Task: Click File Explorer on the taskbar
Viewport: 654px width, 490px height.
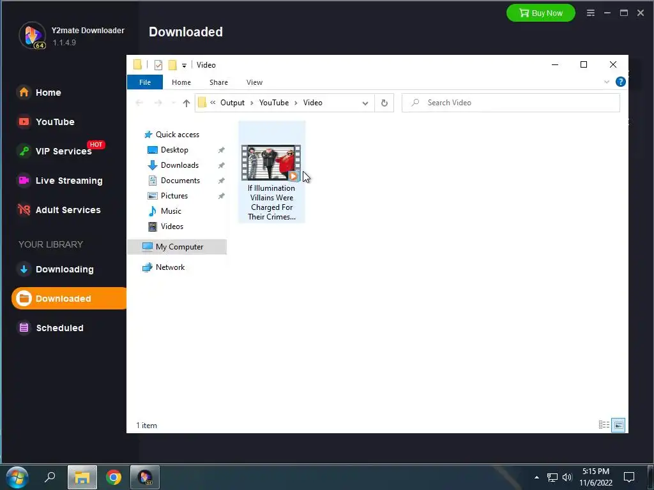Action: pos(82,477)
